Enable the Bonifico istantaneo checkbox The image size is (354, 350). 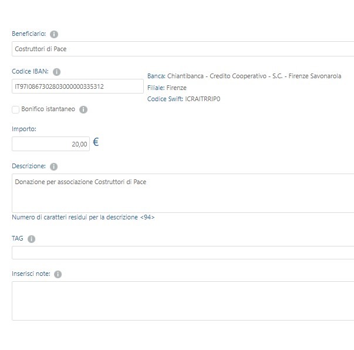[x=16, y=110]
